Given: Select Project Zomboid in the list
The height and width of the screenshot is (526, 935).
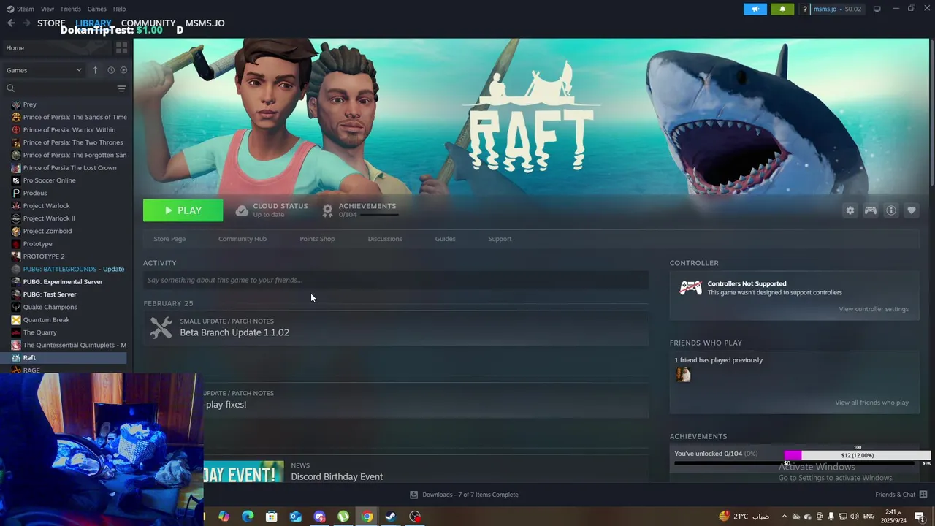Looking at the screenshot, I should [47, 231].
